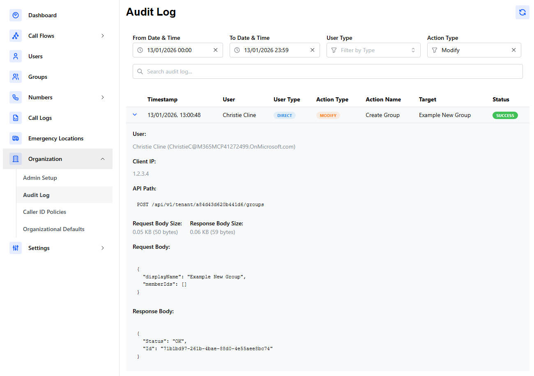The width and height of the screenshot is (534, 376).
Task: Click the Call Flows sidebar icon
Action: click(16, 36)
